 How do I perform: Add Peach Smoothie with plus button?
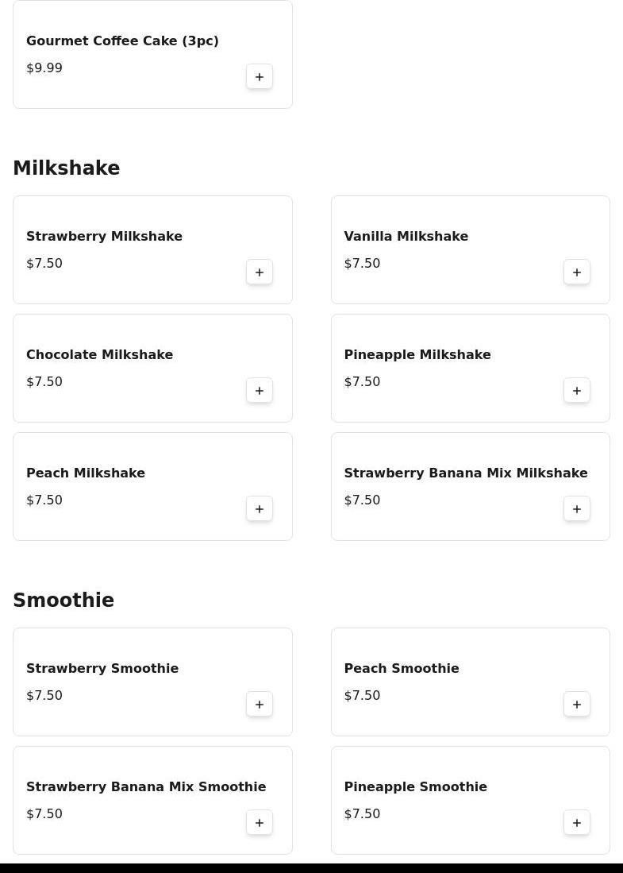click(577, 704)
